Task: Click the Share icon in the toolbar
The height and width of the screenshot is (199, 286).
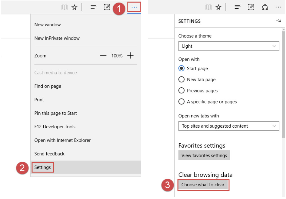Action: [265, 7]
